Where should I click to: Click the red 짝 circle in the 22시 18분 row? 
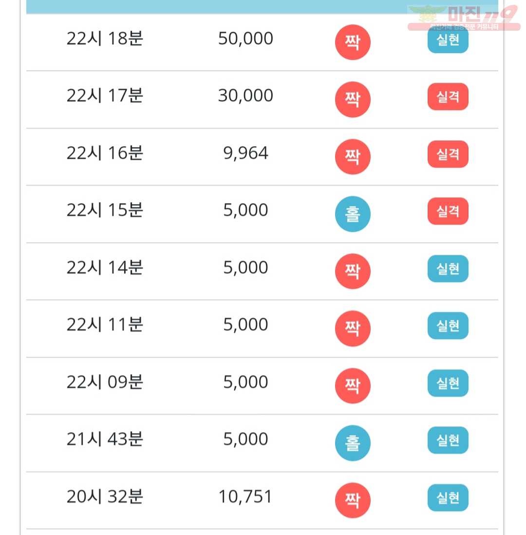click(353, 42)
